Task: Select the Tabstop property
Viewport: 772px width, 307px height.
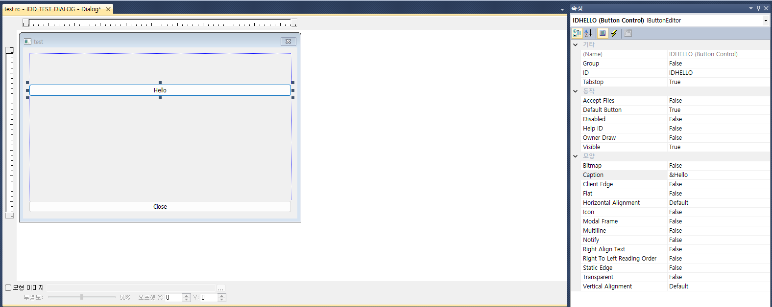Action: tap(675, 82)
